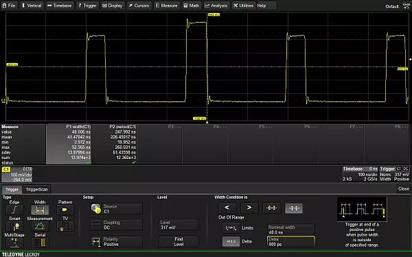Switch to the TriggerScan tab

tap(37, 189)
